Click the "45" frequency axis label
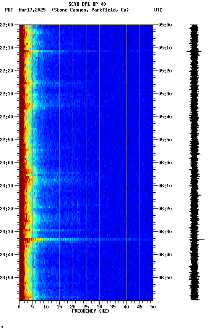 click(140, 307)
